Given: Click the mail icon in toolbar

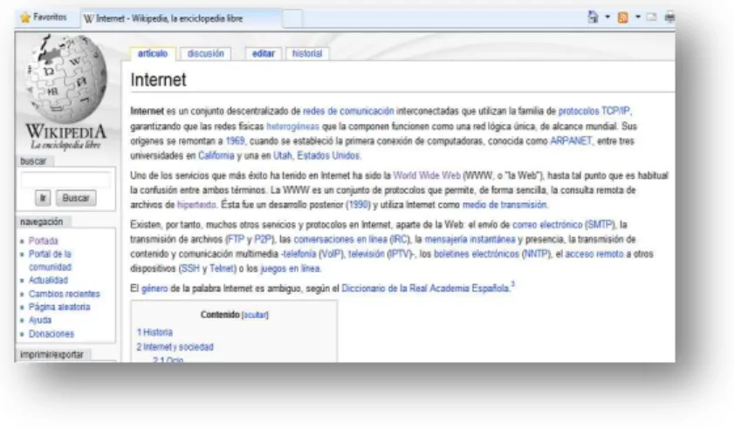Looking at the screenshot, I should pyautogui.click(x=652, y=17).
